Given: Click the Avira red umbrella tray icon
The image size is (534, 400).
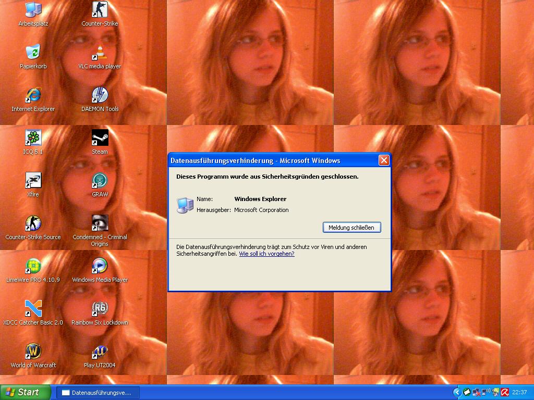Looking at the screenshot, I should coord(505,392).
